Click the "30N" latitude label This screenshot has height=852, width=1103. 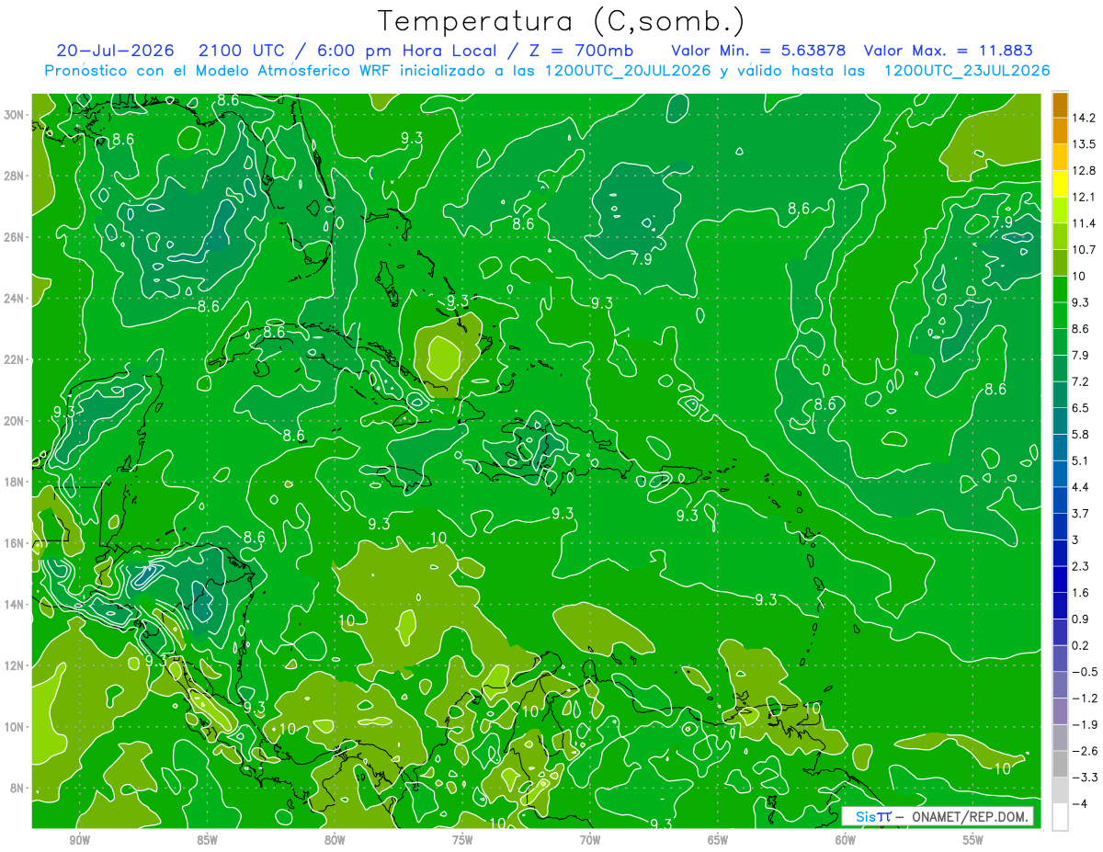point(15,115)
